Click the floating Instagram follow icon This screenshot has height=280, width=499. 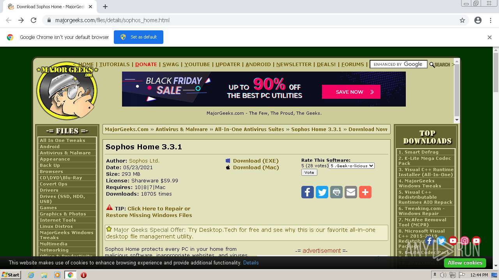pyautogui.click(x=465, y=241)
